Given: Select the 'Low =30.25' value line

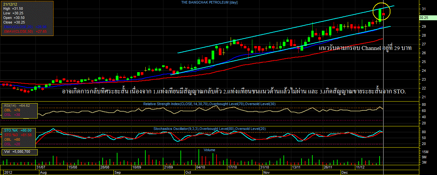Looking at the screenshot, I should [x=14, y=13].
